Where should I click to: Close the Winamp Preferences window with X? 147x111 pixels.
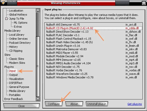[x=144, y=3]
